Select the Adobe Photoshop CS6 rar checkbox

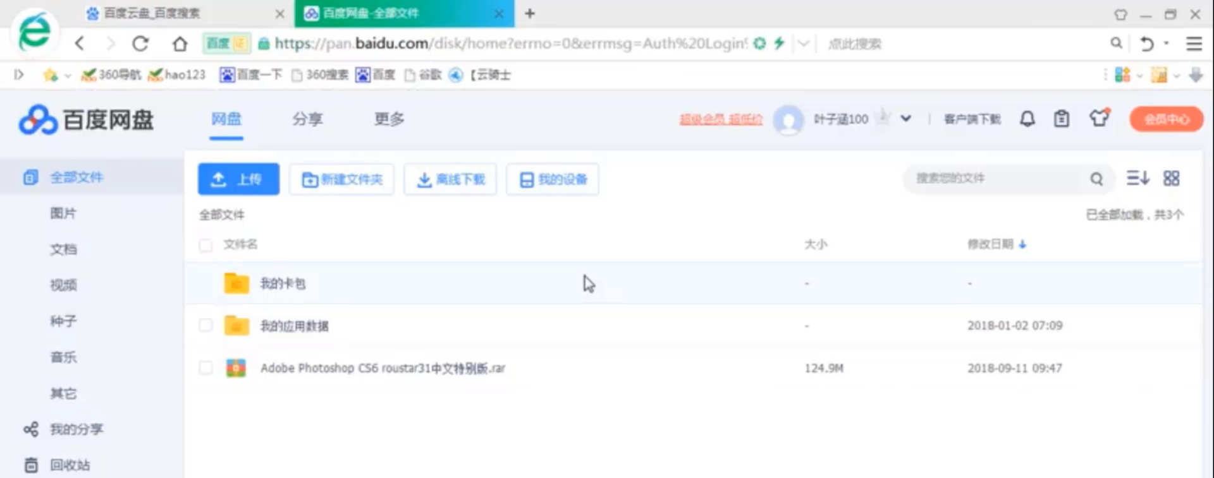(x=205, y=367)
